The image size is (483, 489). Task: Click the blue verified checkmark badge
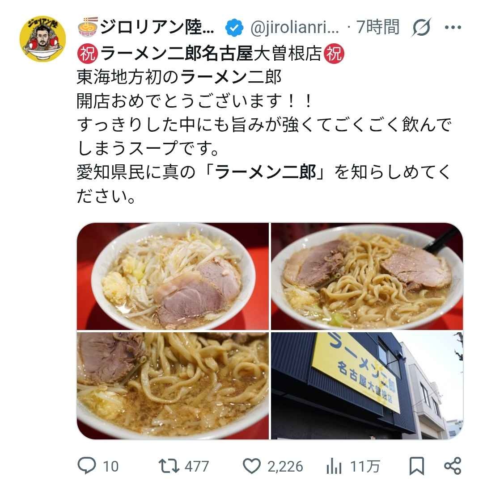[x=234, y=27]
